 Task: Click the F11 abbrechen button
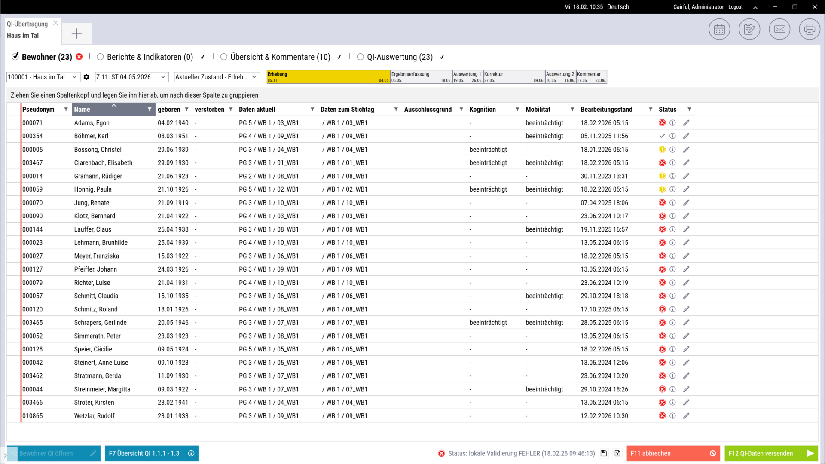(672, 453)
